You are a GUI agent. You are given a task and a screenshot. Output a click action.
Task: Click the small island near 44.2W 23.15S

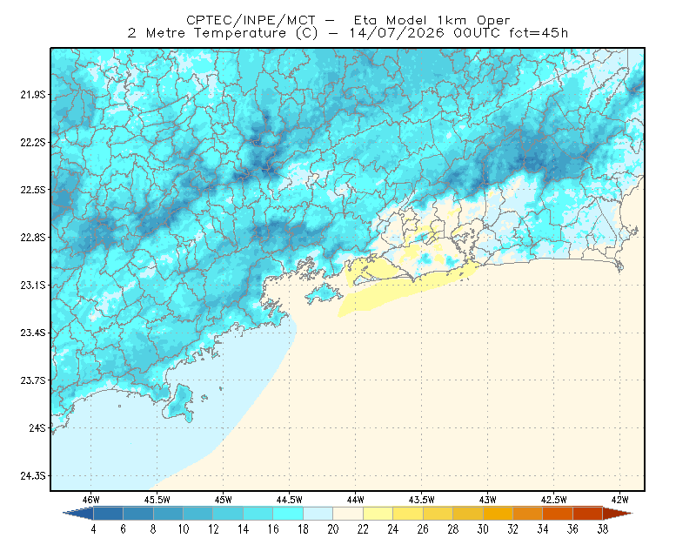pyautogui.click(x=323, y=293)
